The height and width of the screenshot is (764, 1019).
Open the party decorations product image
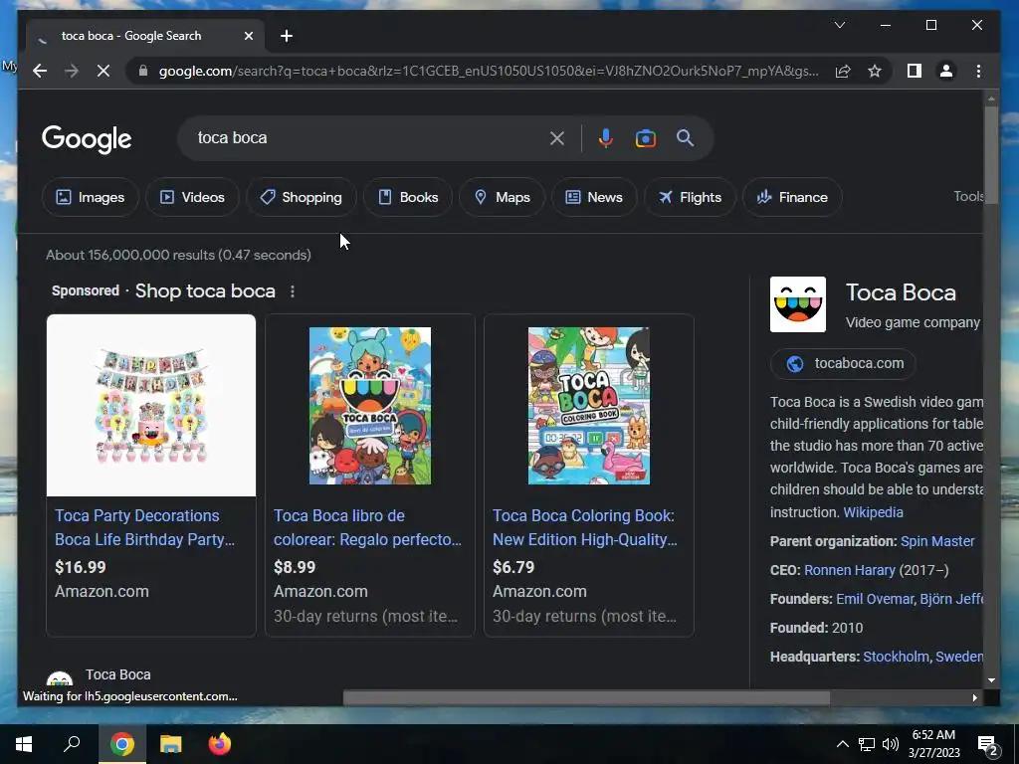pos(151,406)
